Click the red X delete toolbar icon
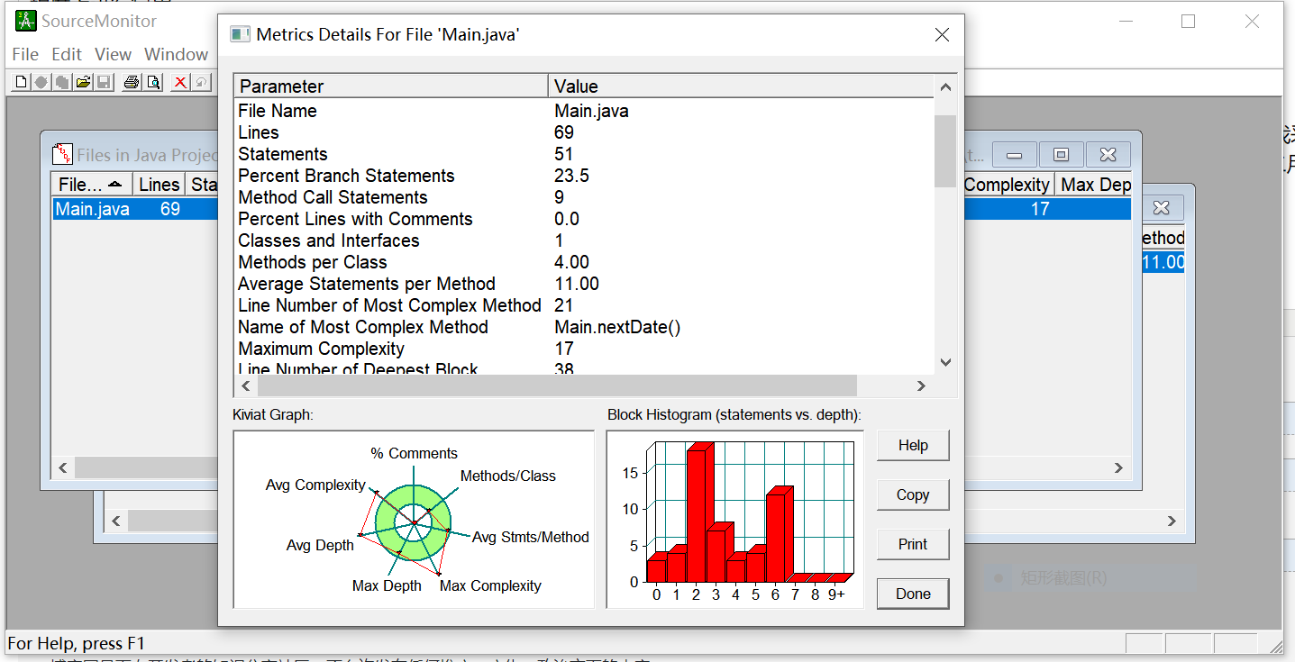1295x662 pixels. [x=180, y=82]
